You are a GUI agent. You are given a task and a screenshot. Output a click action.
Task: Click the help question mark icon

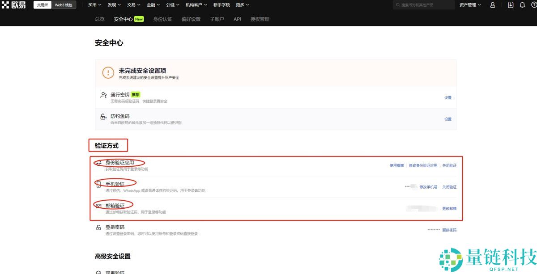pyautogui.click(x=533, y=5)
